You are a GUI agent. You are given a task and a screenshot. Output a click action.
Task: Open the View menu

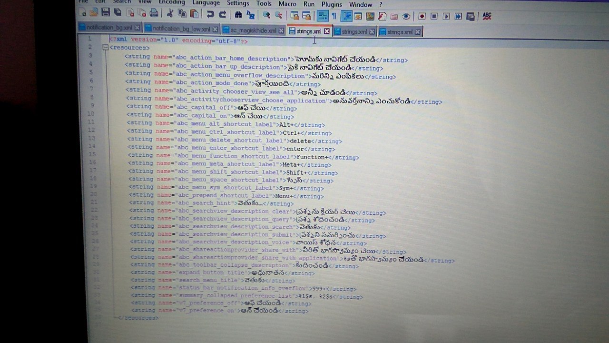coord(145,2)
